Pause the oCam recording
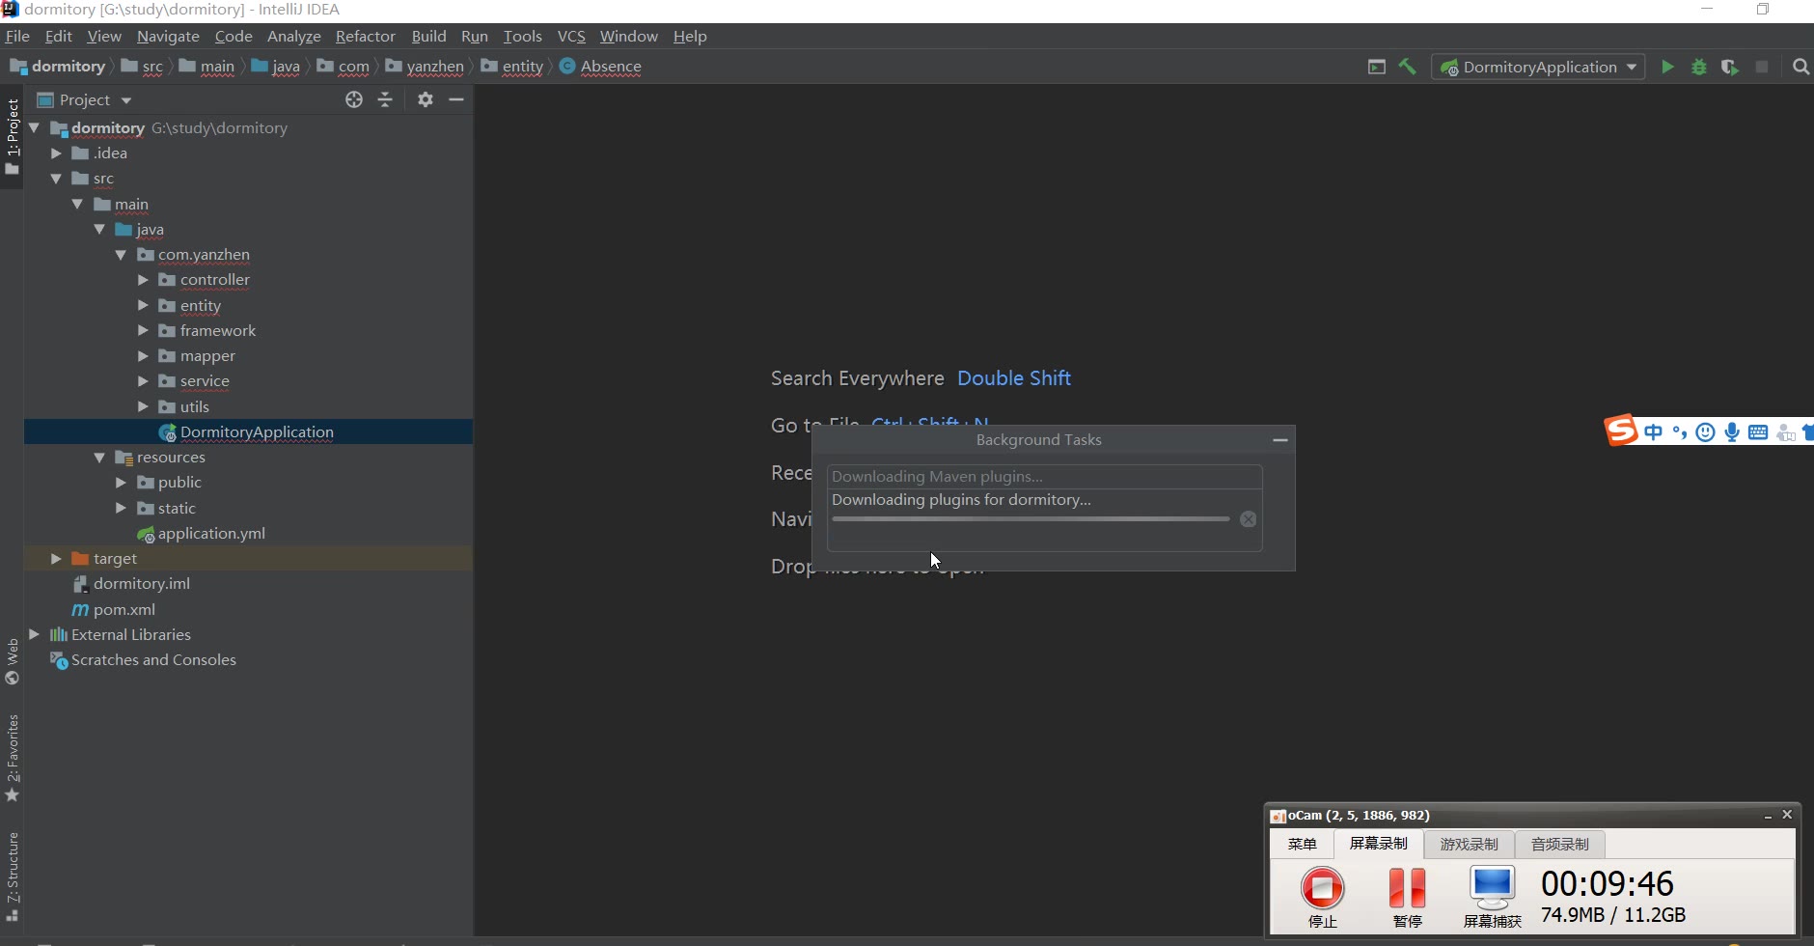 1407,896
